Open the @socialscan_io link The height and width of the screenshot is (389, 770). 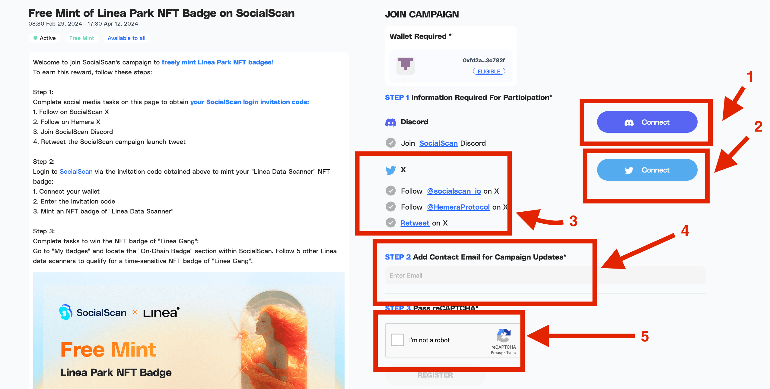click(454, 191)
